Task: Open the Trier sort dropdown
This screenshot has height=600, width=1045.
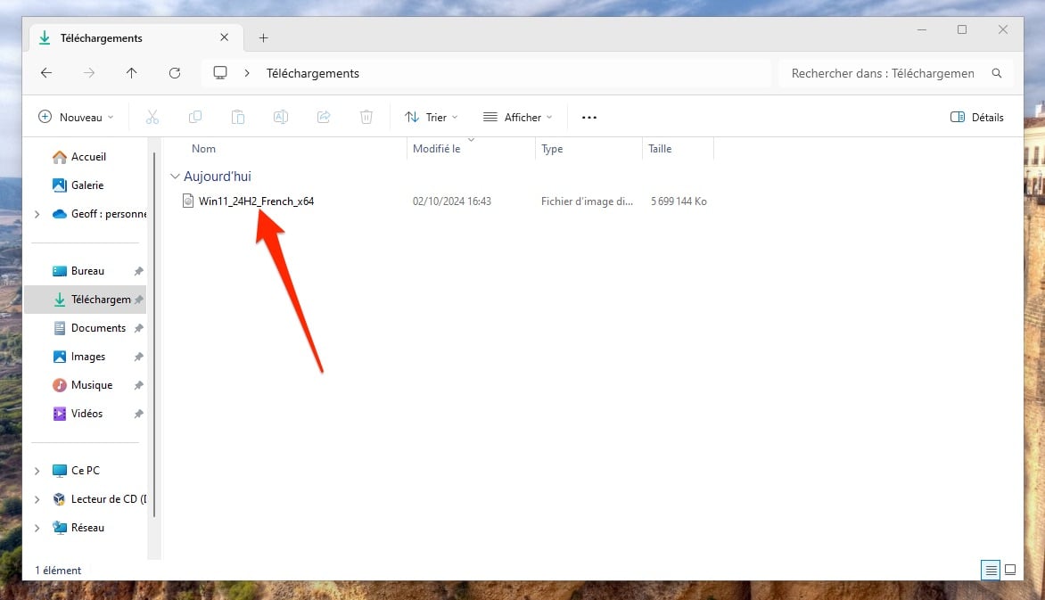Action: point(432,118)
